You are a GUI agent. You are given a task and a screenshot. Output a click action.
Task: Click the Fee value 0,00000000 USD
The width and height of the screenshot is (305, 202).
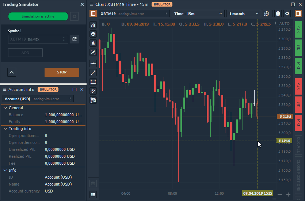(60, 164)
